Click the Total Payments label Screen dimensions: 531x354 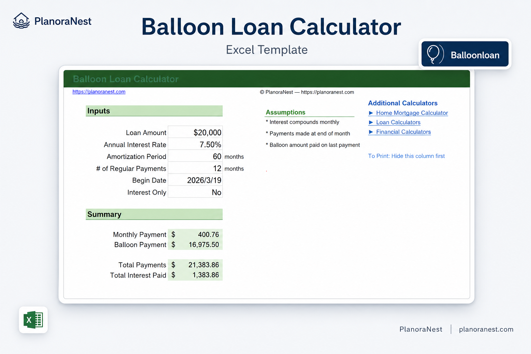pyautogui.click(x=142, y=265)
